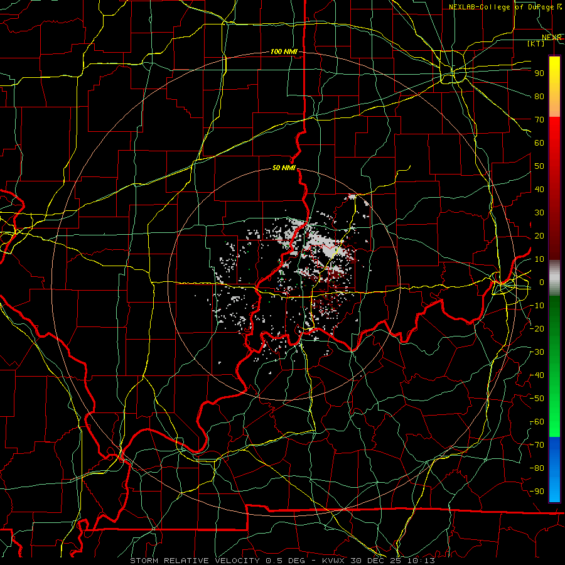Click the 100 NMI range ring label
The height and width of the screenshot is (565, 565).
[x=284, y=52]
